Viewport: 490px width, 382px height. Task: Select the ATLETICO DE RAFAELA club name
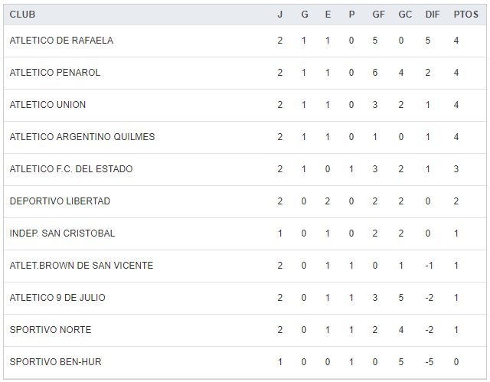pos(61,41)
